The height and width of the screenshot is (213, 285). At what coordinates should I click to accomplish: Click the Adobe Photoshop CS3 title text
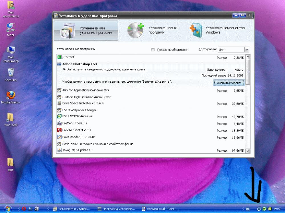click(80, 64)
